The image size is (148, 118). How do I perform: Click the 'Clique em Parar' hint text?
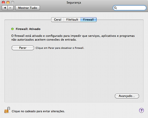tap(60, 48)
